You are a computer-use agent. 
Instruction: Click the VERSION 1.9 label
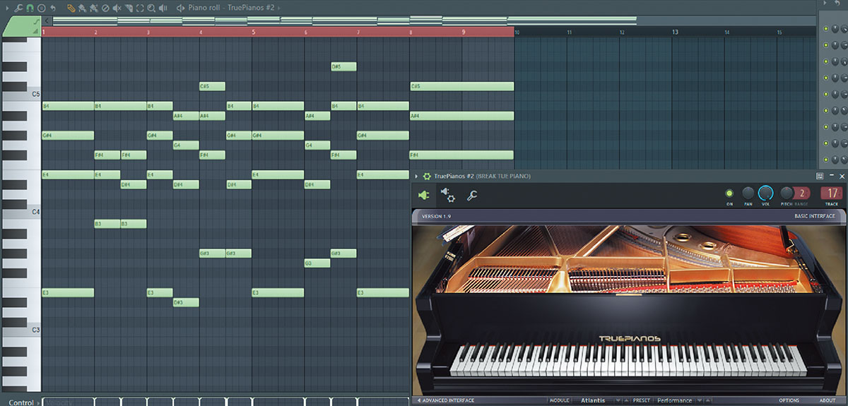436,216
